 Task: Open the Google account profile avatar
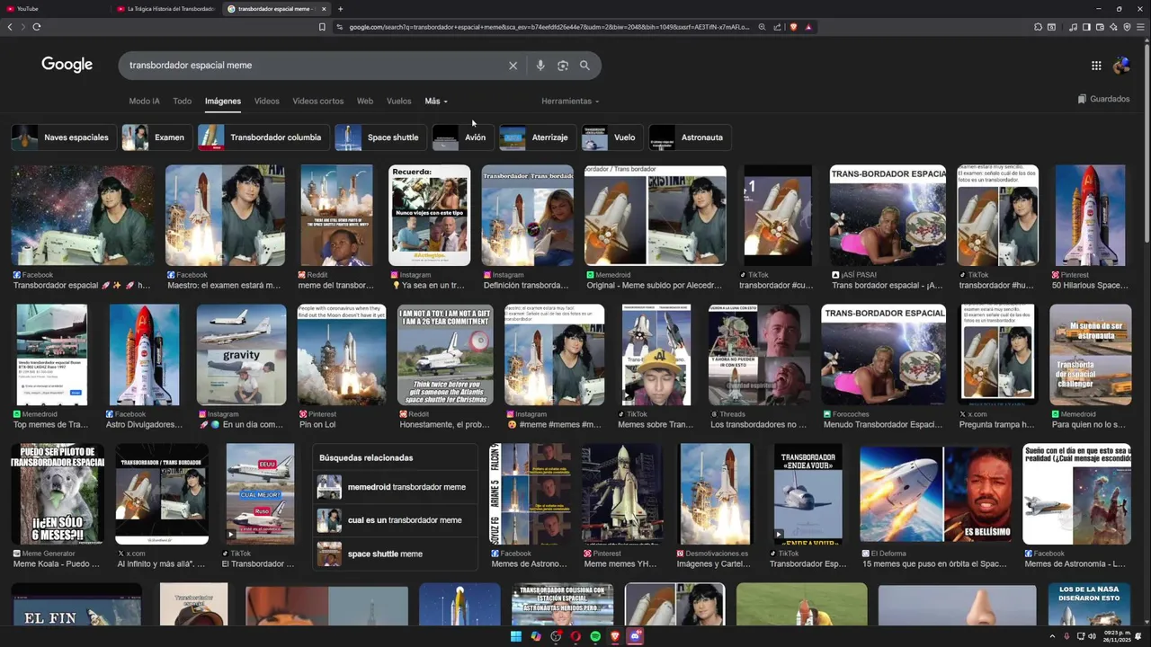(1121, 66)
